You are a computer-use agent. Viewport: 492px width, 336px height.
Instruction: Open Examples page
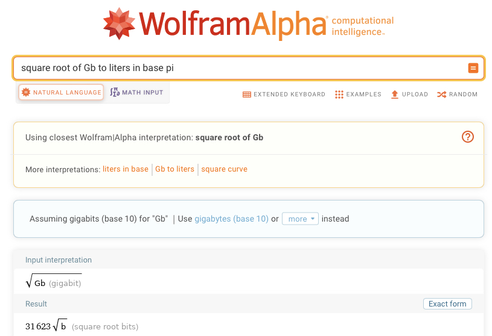click(x=358, y=94)
